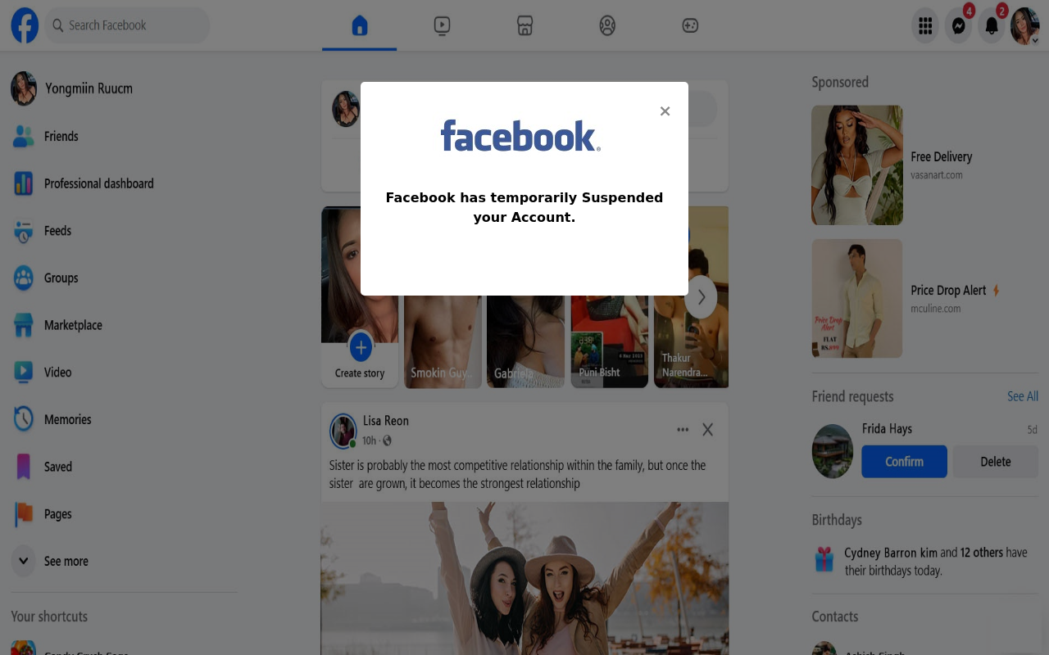
Task: Open Lisa Reon's post photo
Action: pos(524,578)
